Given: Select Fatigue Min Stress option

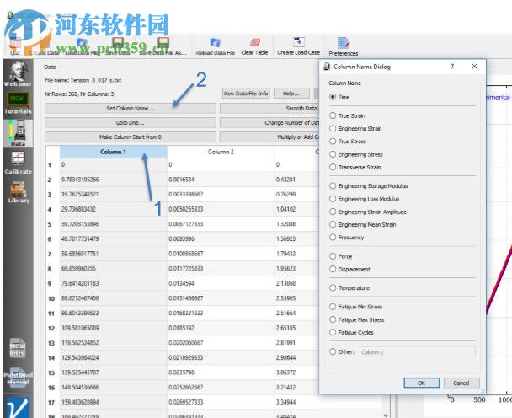Looking at the screenshot, I should pyautogui.click(x=333, y=307).
